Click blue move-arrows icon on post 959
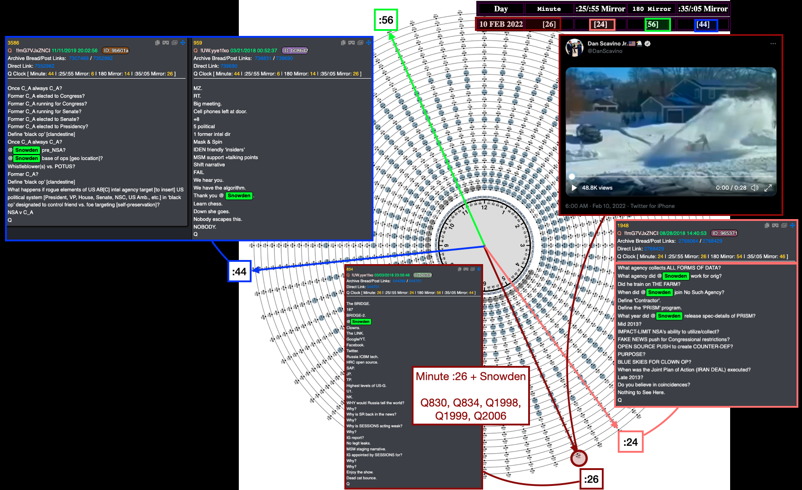Screen dimensions: 802x490 click(368, 43)
